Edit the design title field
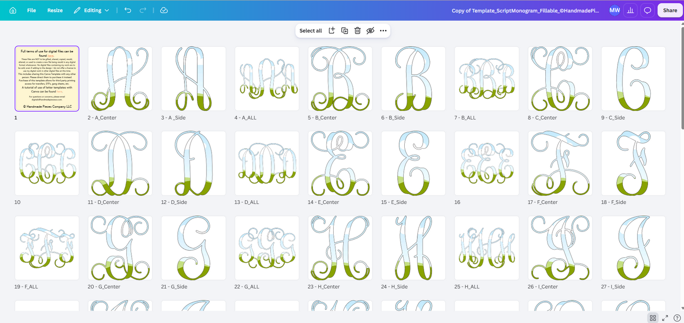This screenshot has width=684, height=323. click(x=525, y=10)
